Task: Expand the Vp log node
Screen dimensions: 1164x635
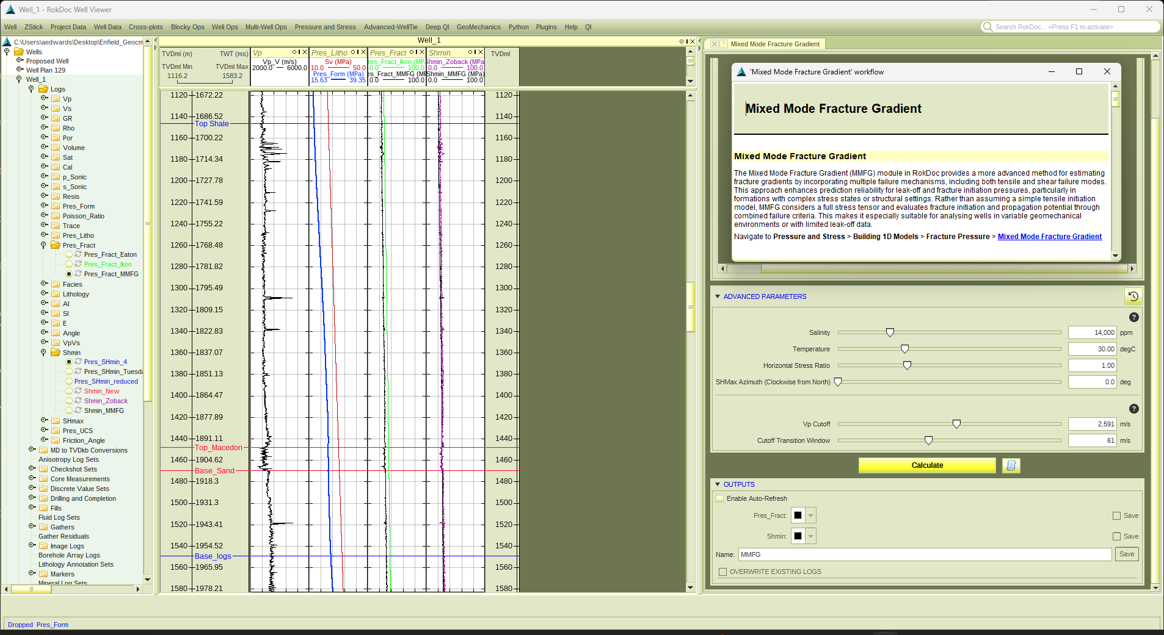Action: [x=44, y=98]
